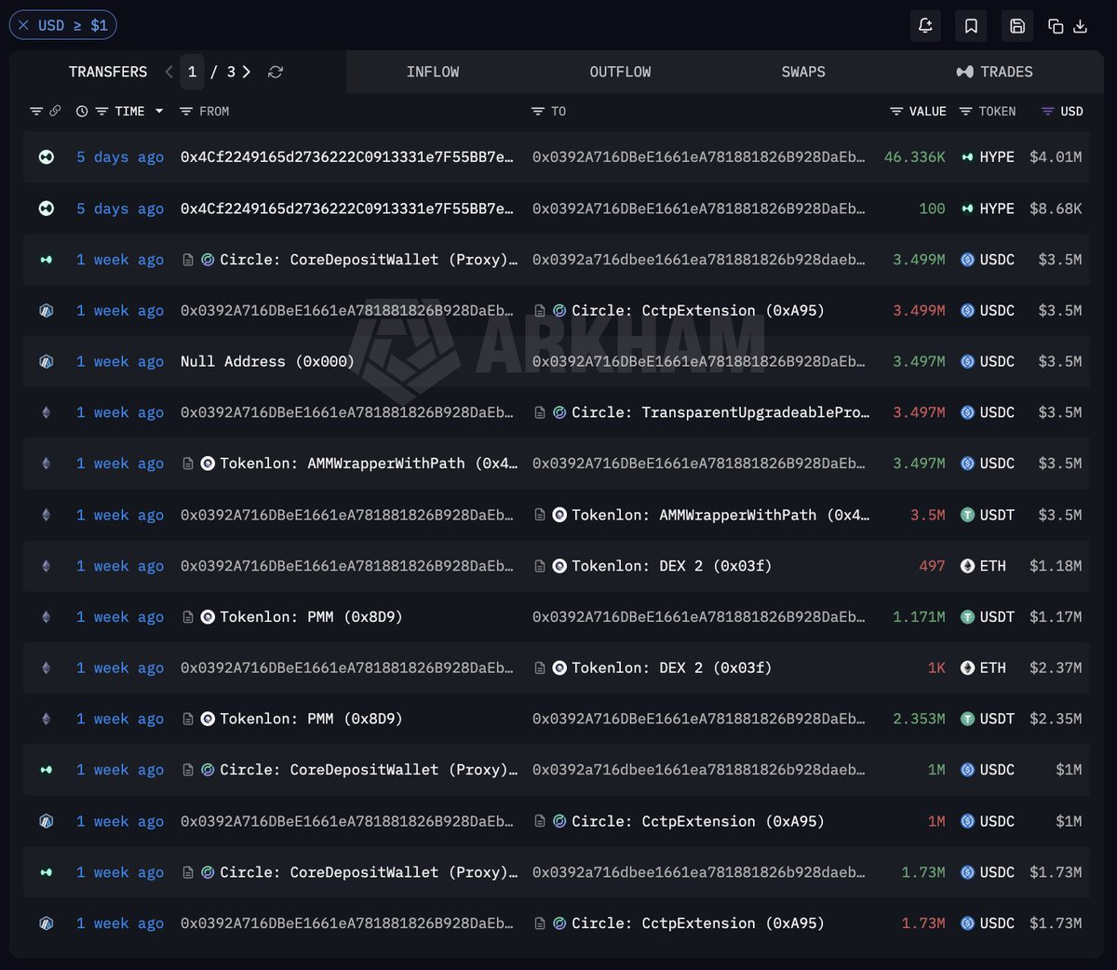The height and width of the screenshot is (970, 1117).
Task: Click USDT token on 3.5M row
Action: click(x=988, y=515)
